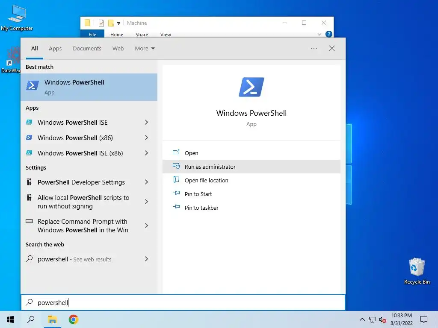438x328 pixels.
Task: Launch Google Chrome from the taskbar
Action: tap(74, 319)
